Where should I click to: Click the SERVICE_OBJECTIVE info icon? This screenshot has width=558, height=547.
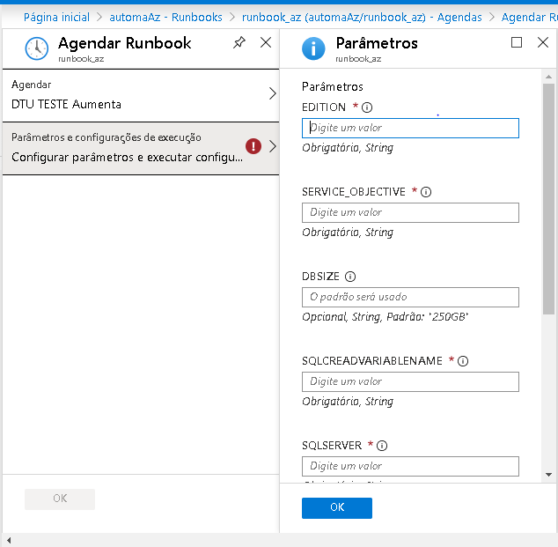click(426, 192)
